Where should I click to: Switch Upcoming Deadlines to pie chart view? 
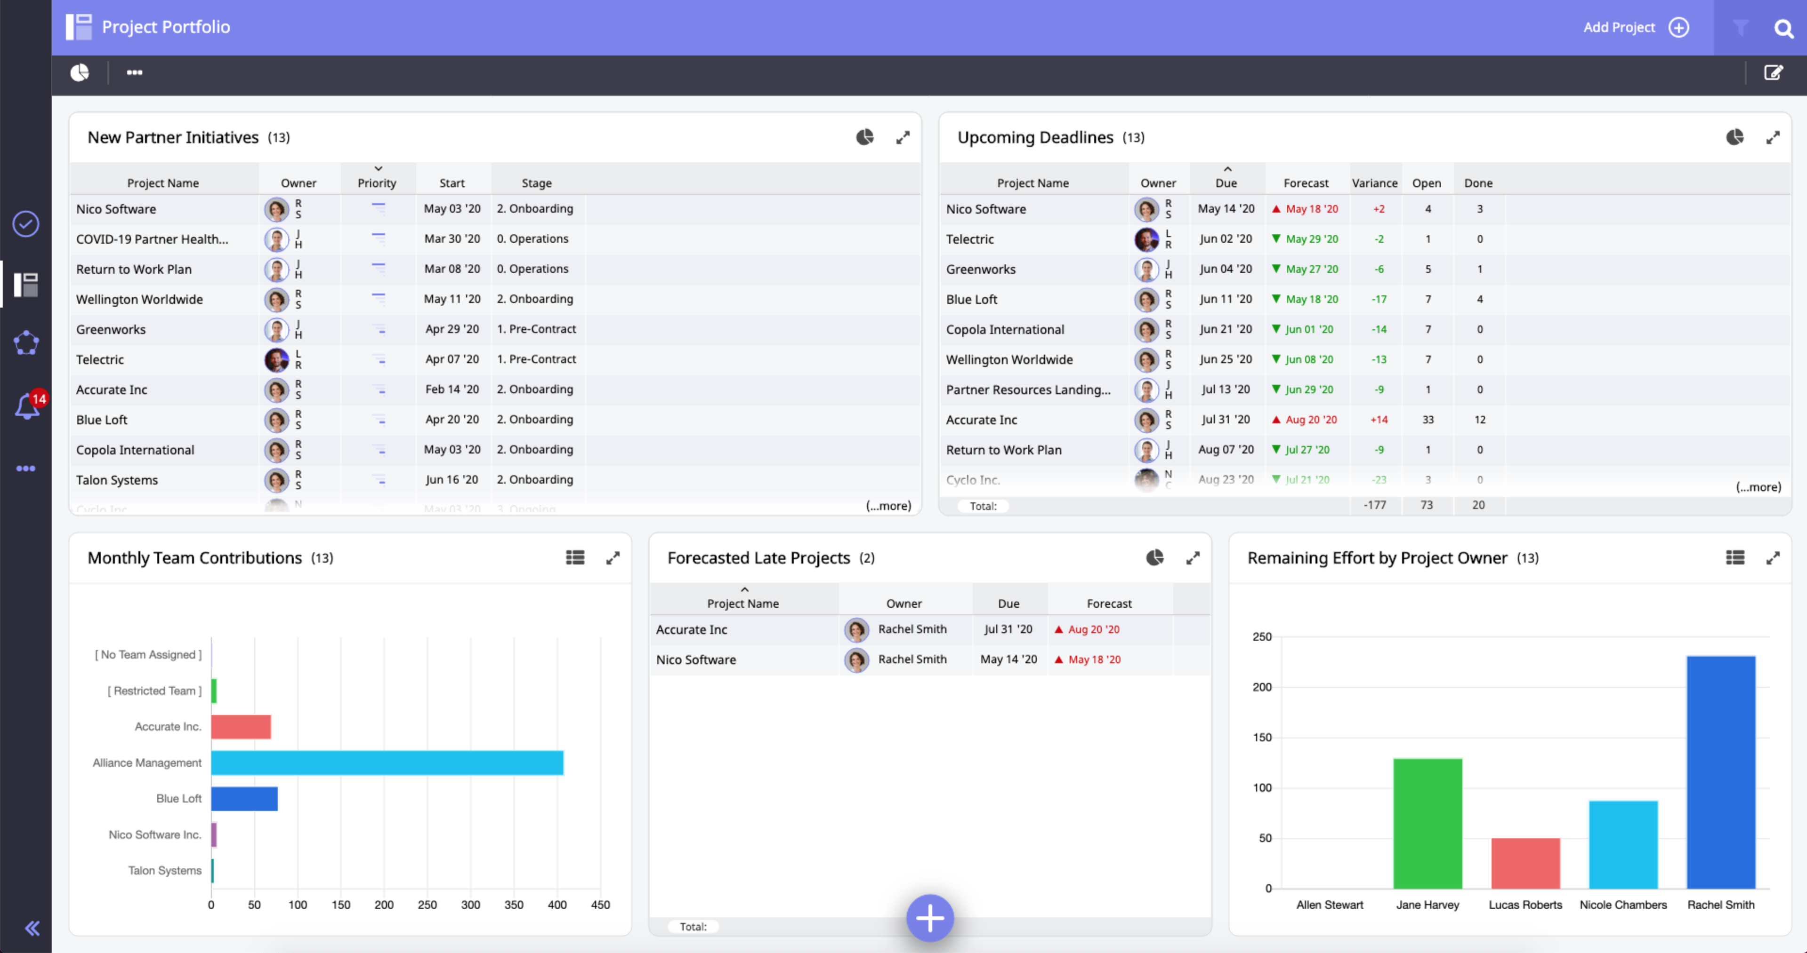[x=1735, y=137]
